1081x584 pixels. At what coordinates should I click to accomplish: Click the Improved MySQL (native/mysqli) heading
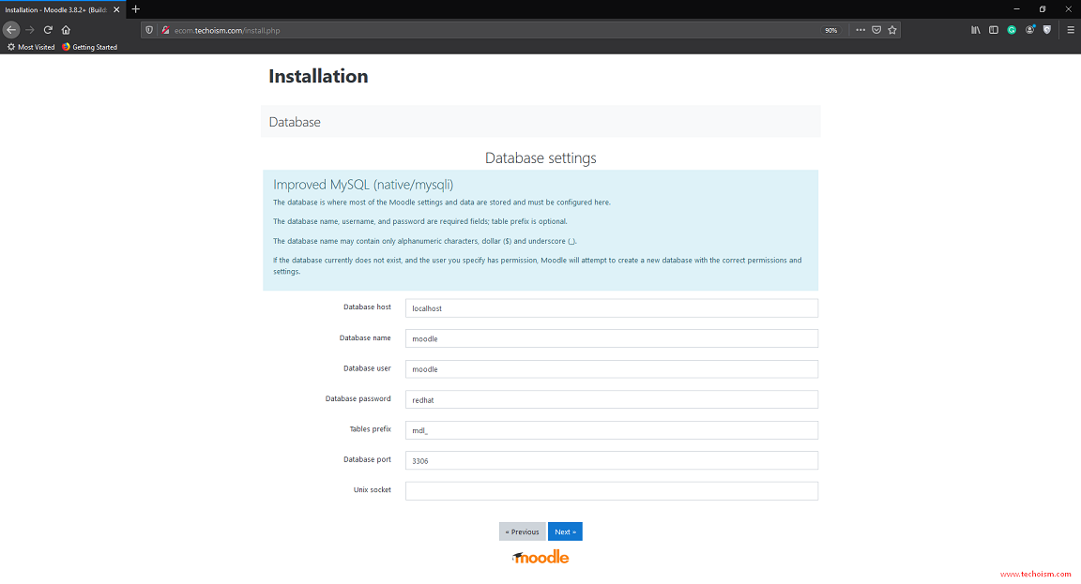(x=363, y=185)
